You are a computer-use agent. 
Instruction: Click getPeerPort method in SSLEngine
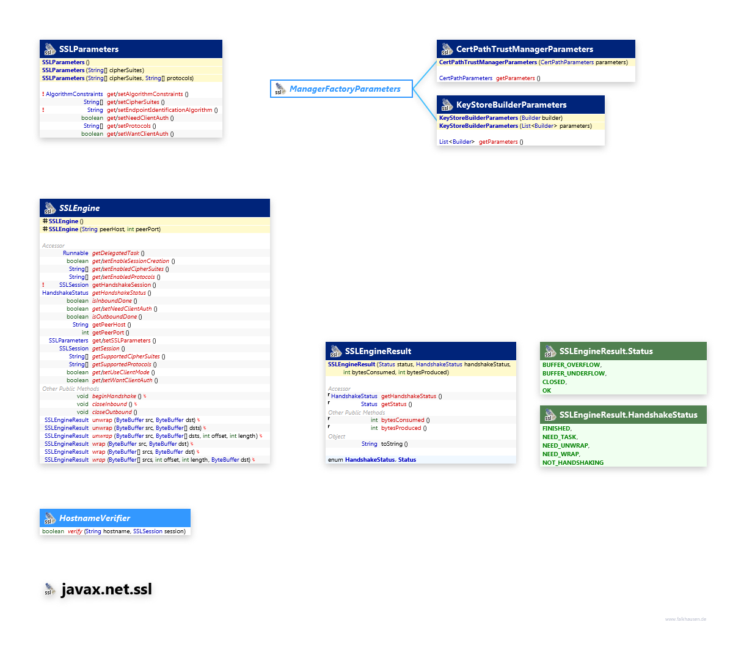[108, 333]
